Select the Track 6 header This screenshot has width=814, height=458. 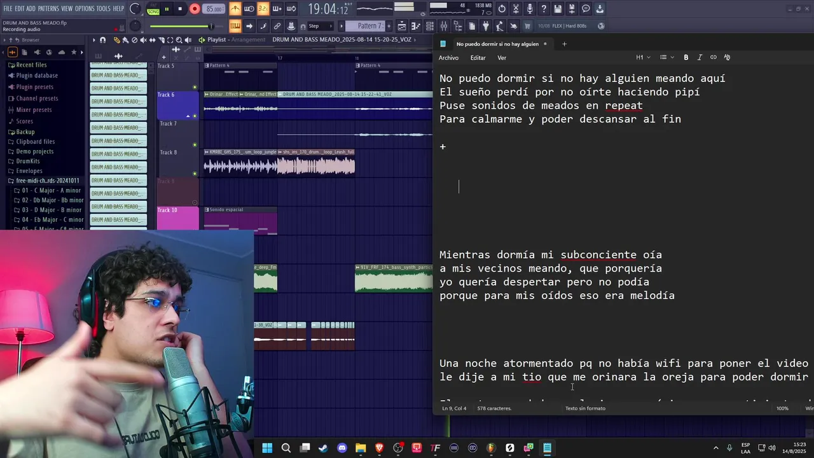coord(178,105)
